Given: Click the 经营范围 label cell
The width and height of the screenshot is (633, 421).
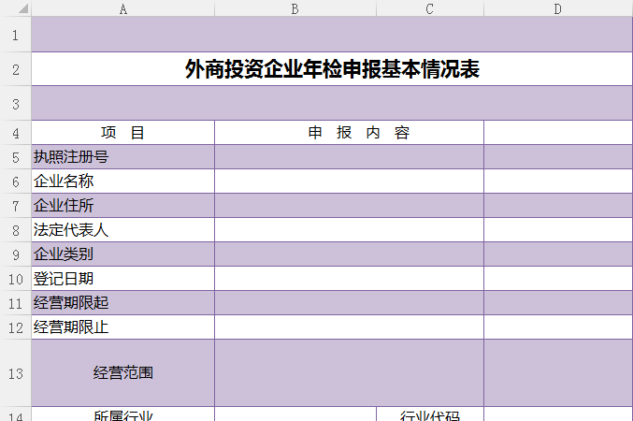Looking at the screenshot, I should click(x=123, y=373).
